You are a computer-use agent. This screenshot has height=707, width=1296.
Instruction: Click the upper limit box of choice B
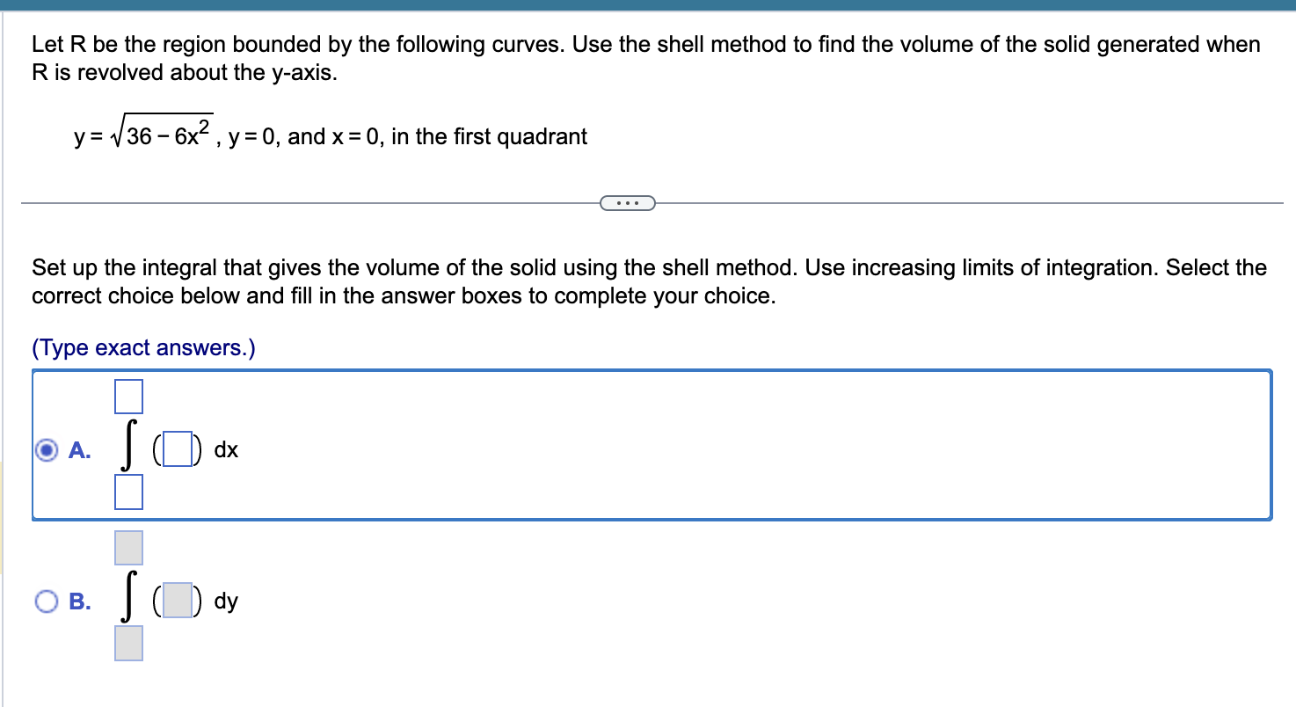pos(128,547)
